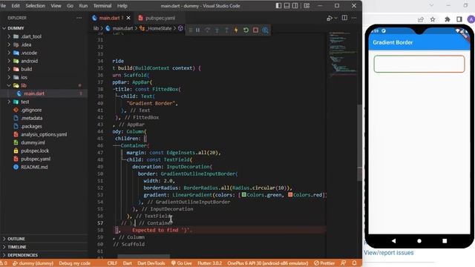475x267 pixels.
Task: Grab the debug toolbar drag handle
Action: [x=191, y=30]
